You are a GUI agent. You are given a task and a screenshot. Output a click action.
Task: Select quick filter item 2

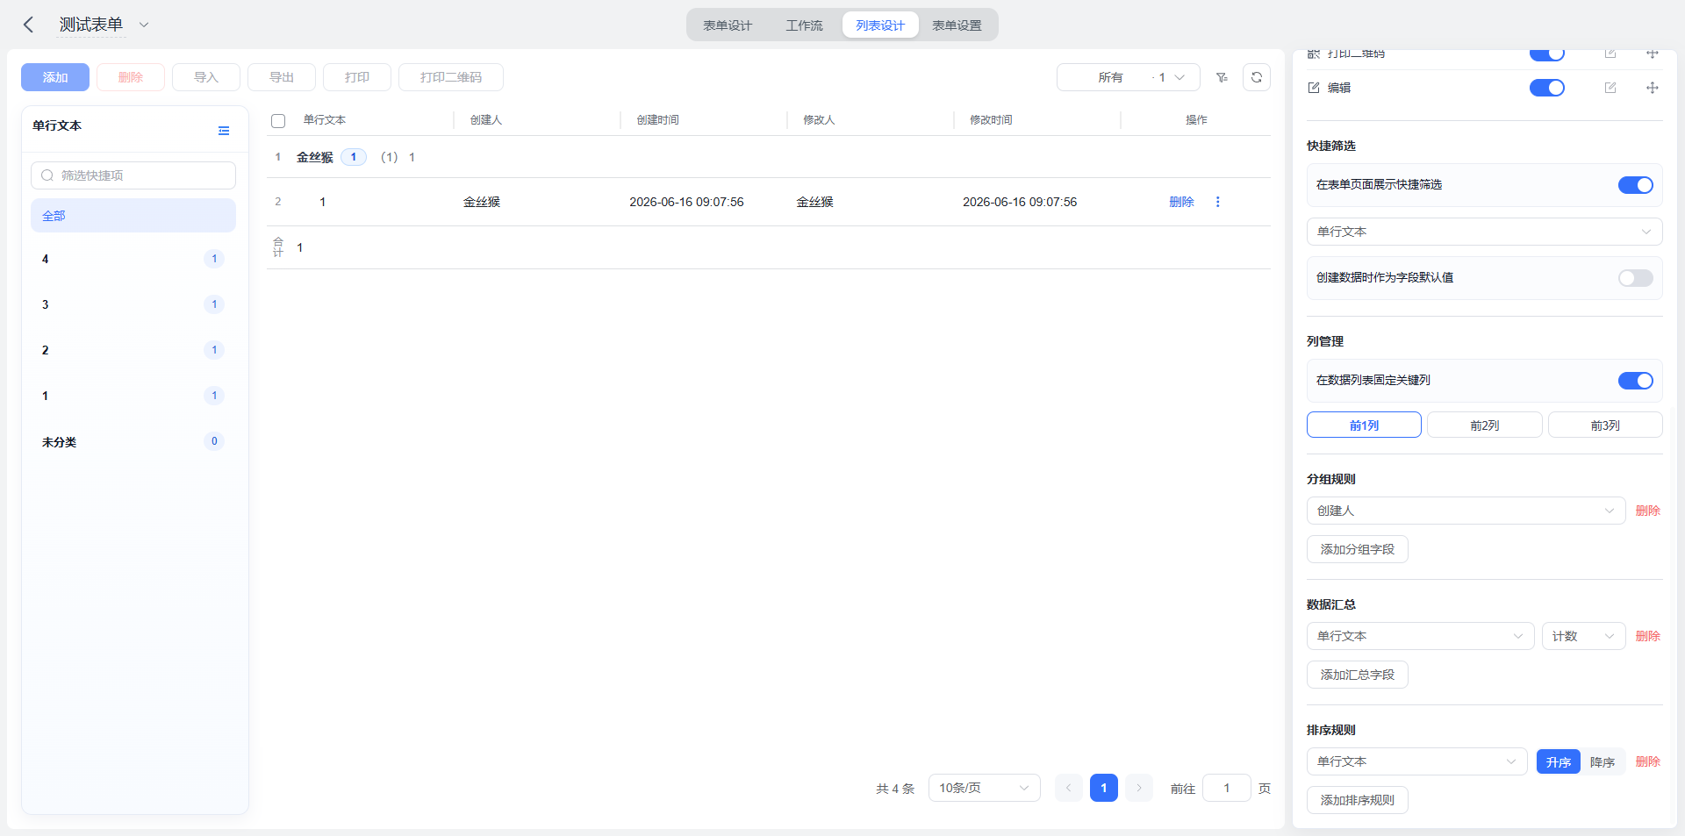(133, 350)
